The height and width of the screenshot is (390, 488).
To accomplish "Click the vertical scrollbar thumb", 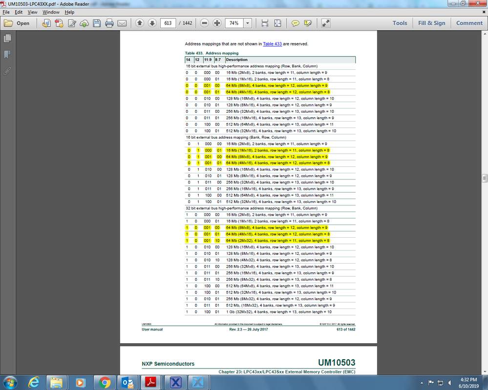I will click(485, 178).
